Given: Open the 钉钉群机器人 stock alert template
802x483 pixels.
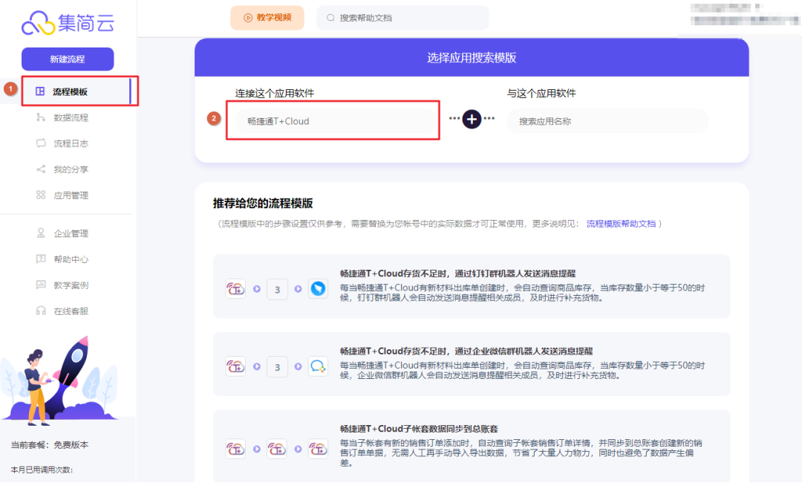Looking at the screenshot, I should coord(472,287).
